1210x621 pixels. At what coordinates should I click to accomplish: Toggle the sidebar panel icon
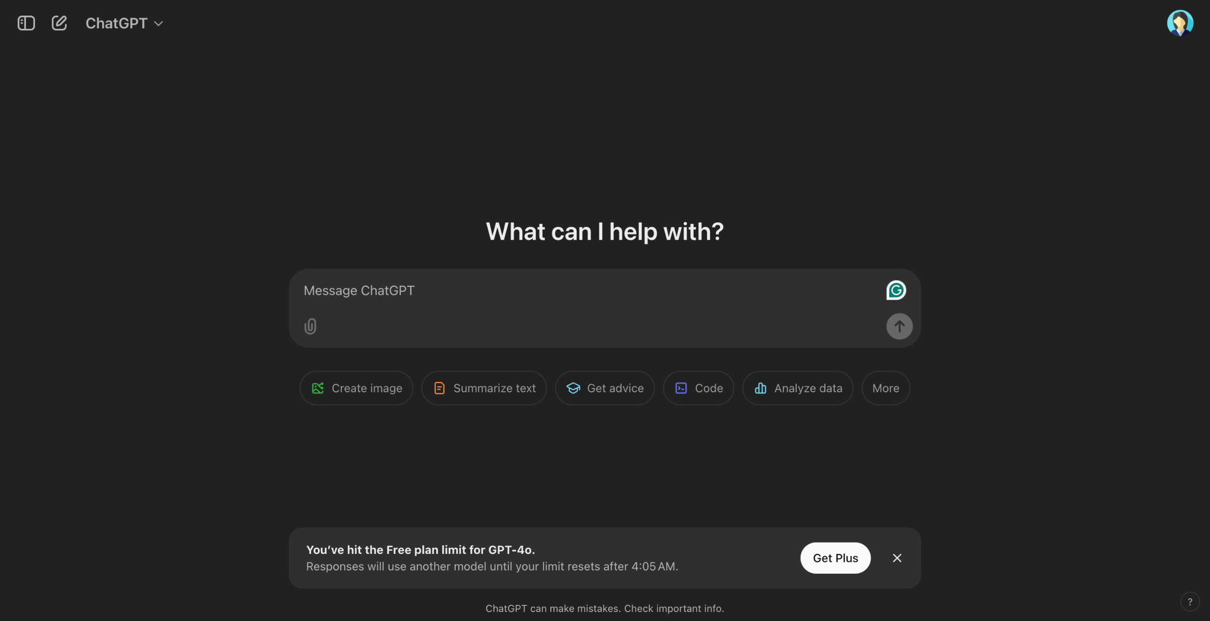click(26, 23)
